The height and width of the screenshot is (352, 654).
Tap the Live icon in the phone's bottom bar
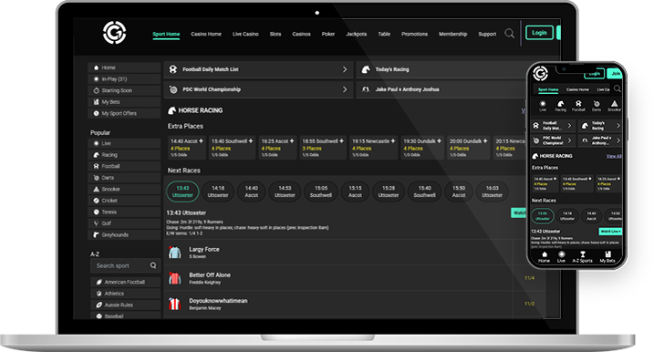[x=561, y=254]
